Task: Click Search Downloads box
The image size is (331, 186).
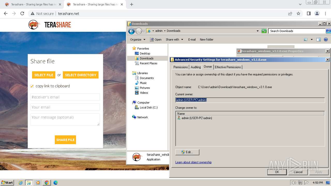Action: coord(297,31)
